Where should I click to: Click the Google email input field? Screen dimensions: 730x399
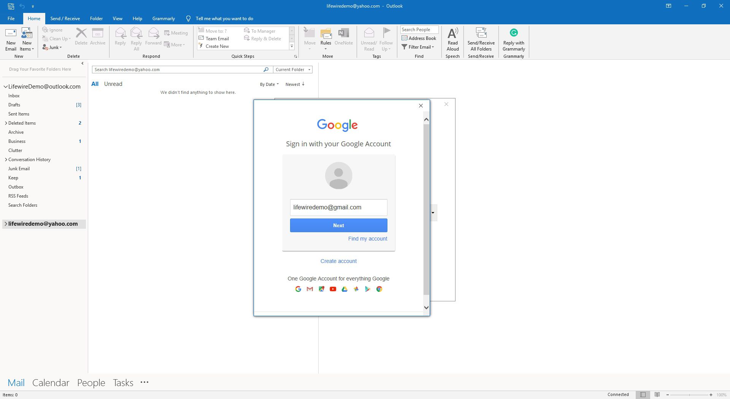[x=338, y=207]
